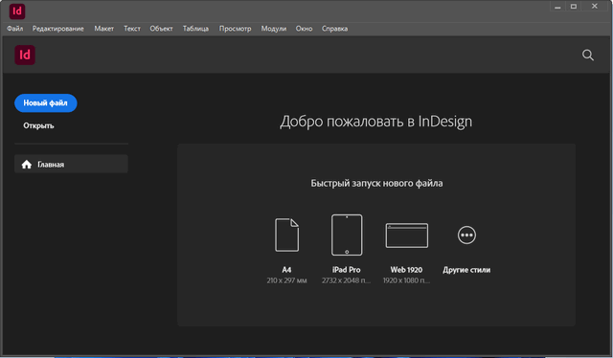This screenshot has height=358, width=613.
Task: Click the Открыть button
Action: (x=38, y=125)
